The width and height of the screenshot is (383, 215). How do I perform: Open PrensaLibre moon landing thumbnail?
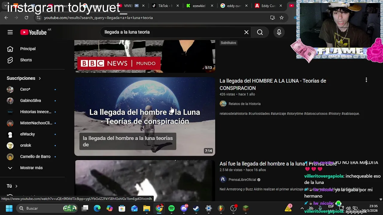click(145, 181)
